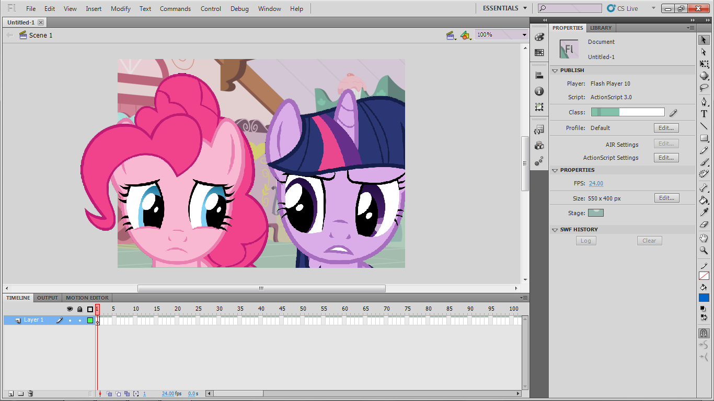Screen dimensions: 714x401
Task: Switch to the OUTPUT tab
Action: tap(48, 298)
